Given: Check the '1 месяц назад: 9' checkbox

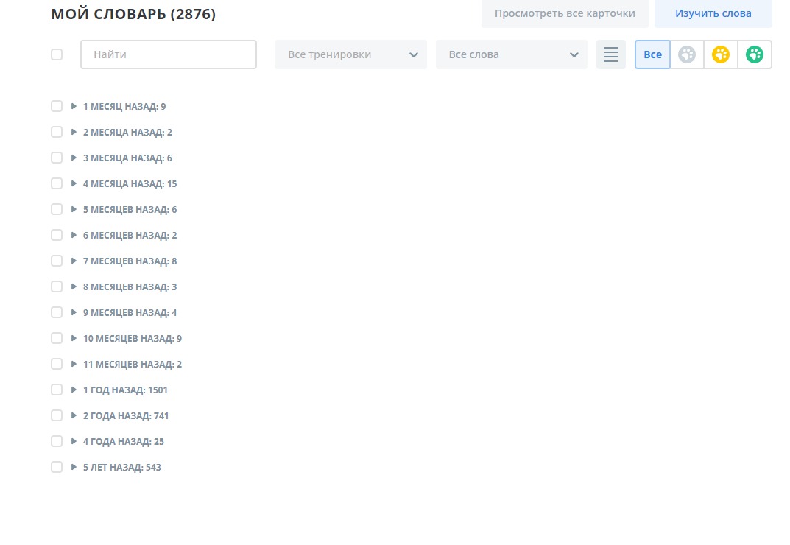Looking at the screenshot, I should point(57,106).
